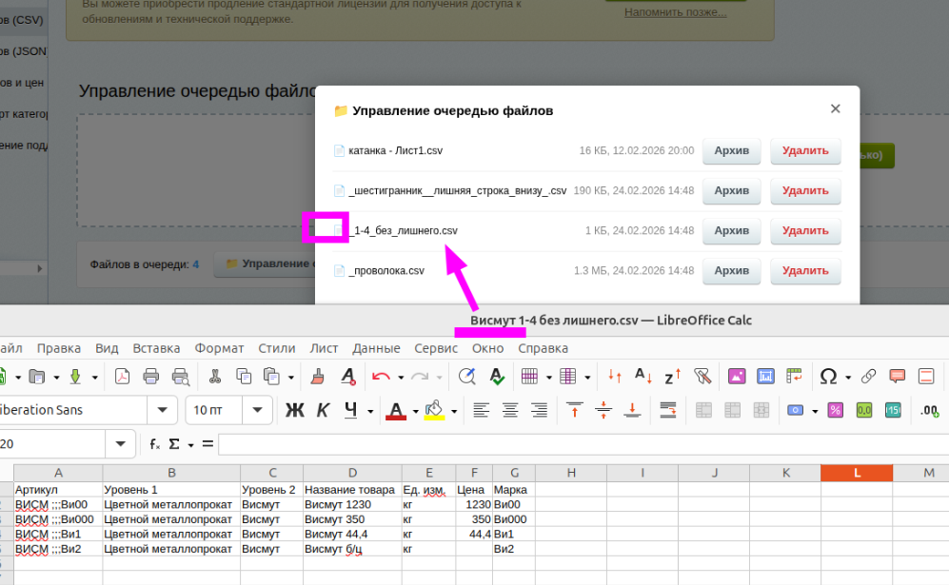Image resolution: width=949 pixels, height=585 pixels.
Task: Open the font size dropdown
Action: pyautogui.click(x=257, y=410)
